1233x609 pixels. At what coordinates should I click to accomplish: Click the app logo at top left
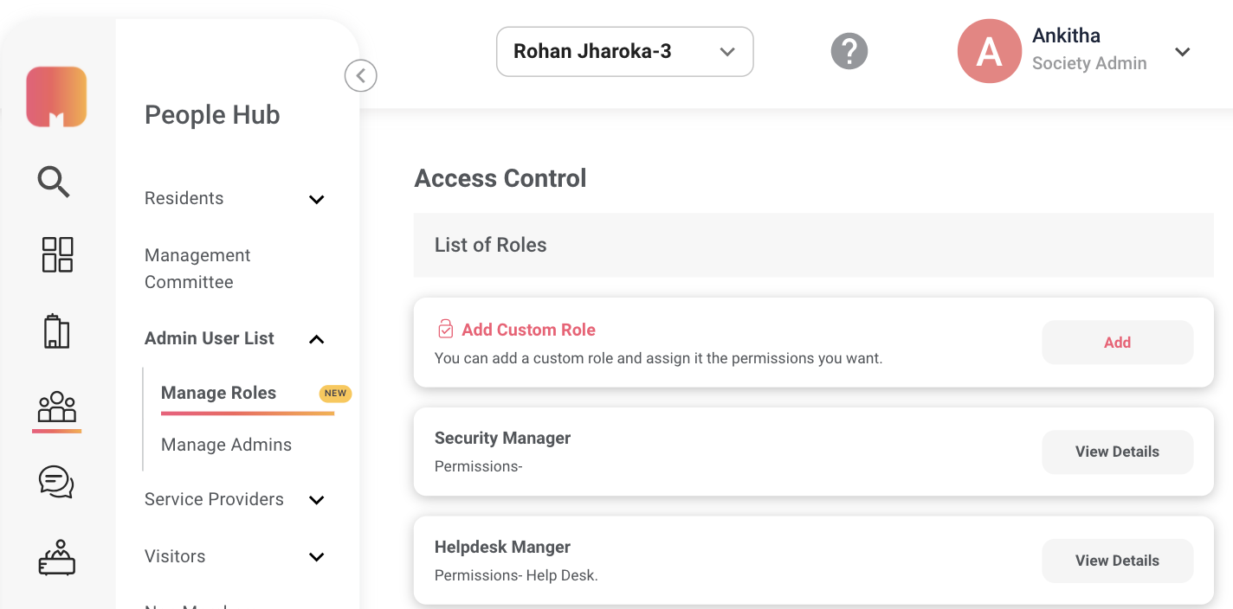coord(56,97)
